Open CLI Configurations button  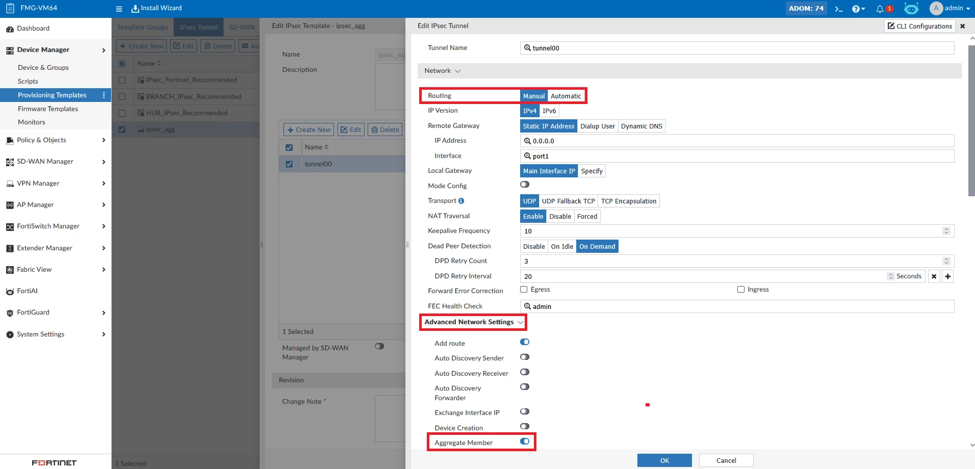[x=919, y=26]
